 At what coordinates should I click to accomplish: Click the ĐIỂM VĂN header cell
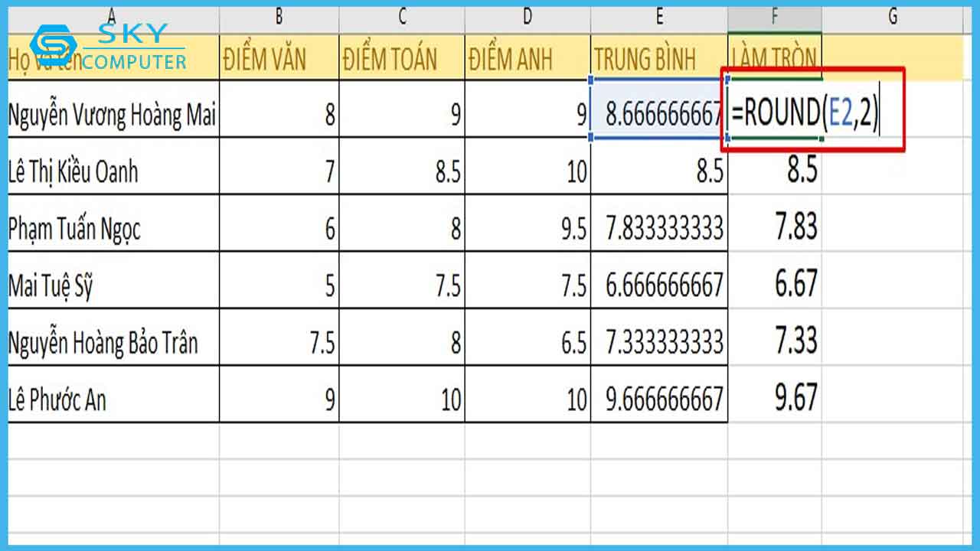279,57
